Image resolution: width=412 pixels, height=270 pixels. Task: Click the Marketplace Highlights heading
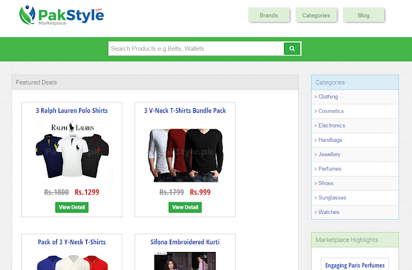(x=347, y=240)
